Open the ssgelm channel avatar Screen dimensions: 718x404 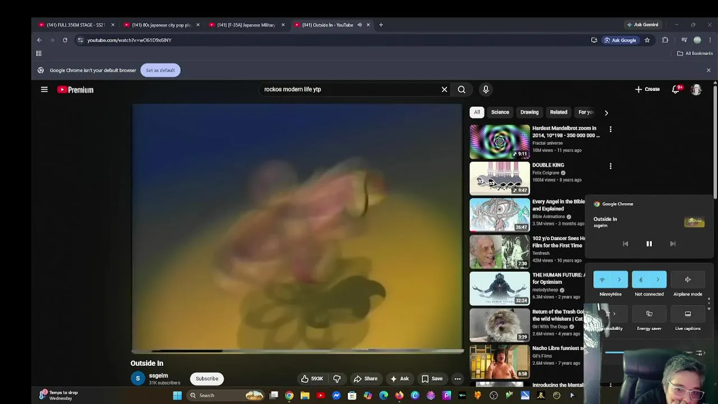[137, 379]
